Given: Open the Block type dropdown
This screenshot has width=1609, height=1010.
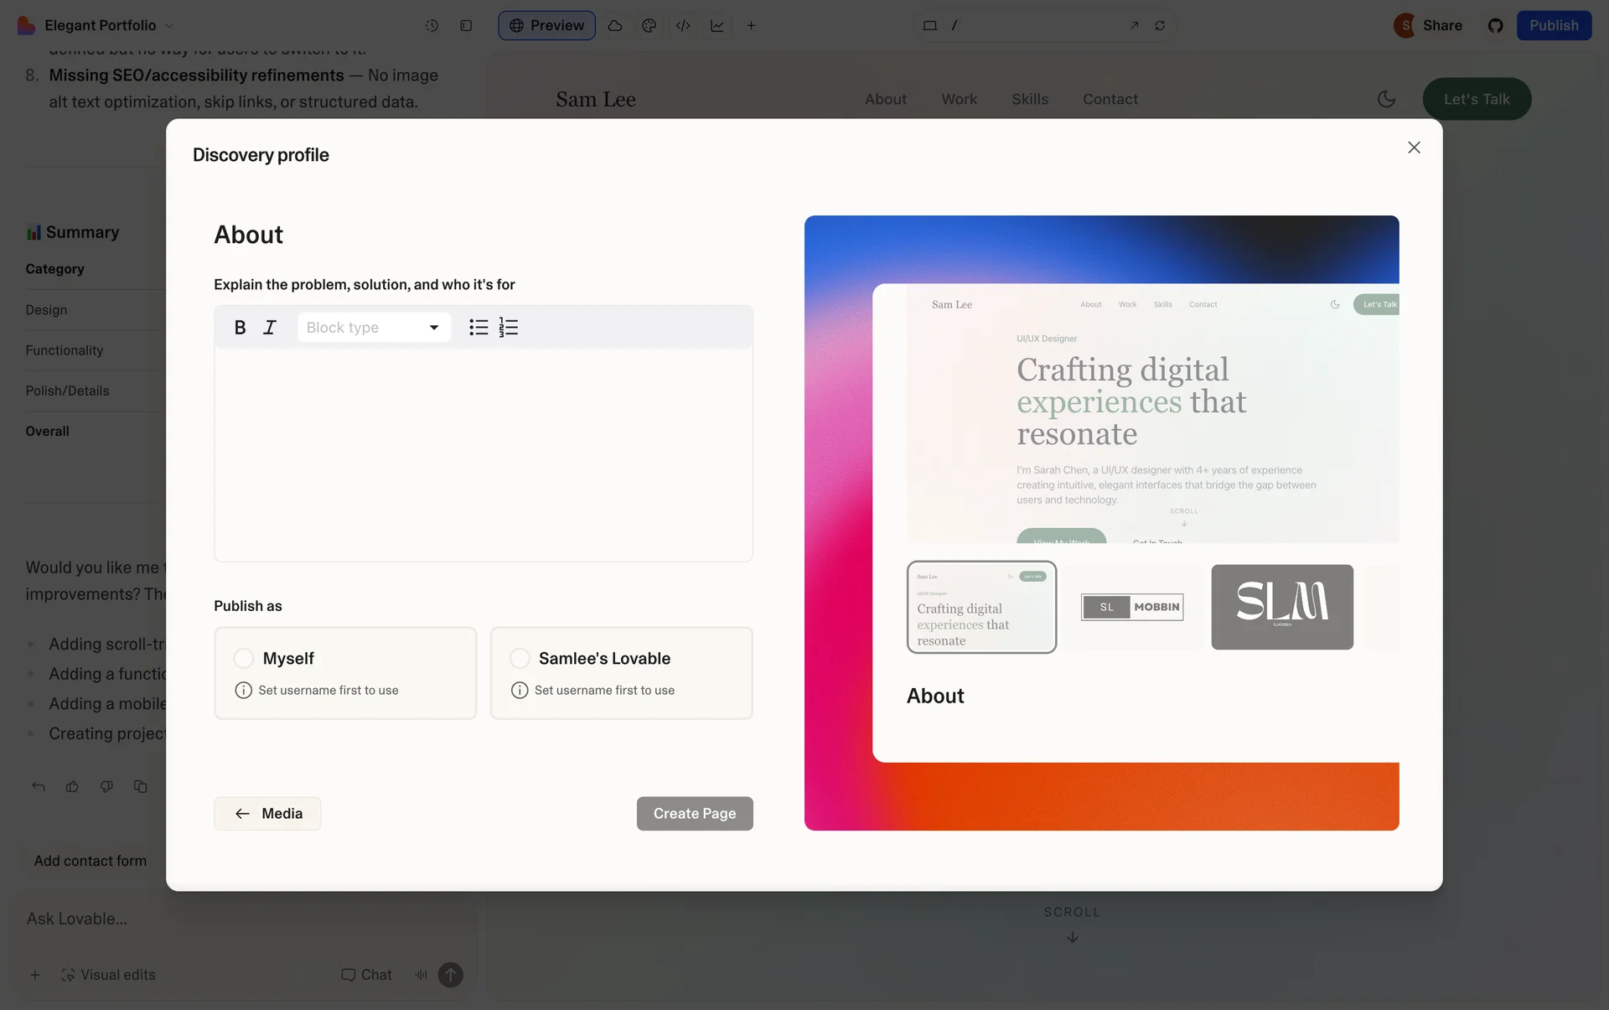Looking at the screenshot, I should pyautogui.click(x=374, y=328).
